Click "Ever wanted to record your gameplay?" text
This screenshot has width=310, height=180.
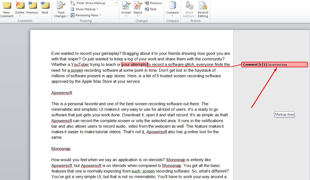[x=86, y=53]
